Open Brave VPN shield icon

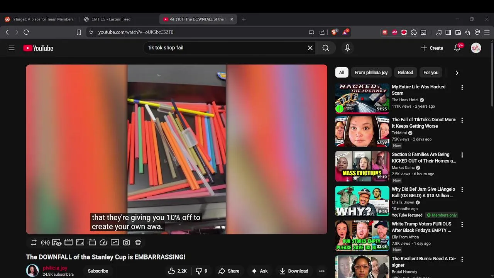coord(477,32)
